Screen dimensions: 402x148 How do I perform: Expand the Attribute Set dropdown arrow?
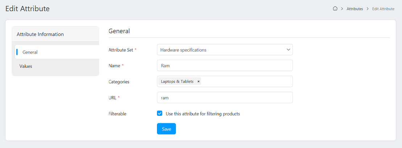tap(288, 50)
